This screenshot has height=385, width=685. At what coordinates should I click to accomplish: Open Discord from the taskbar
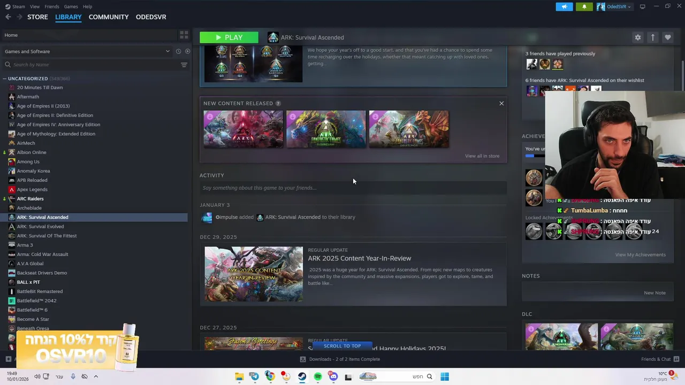coord(333,376)
